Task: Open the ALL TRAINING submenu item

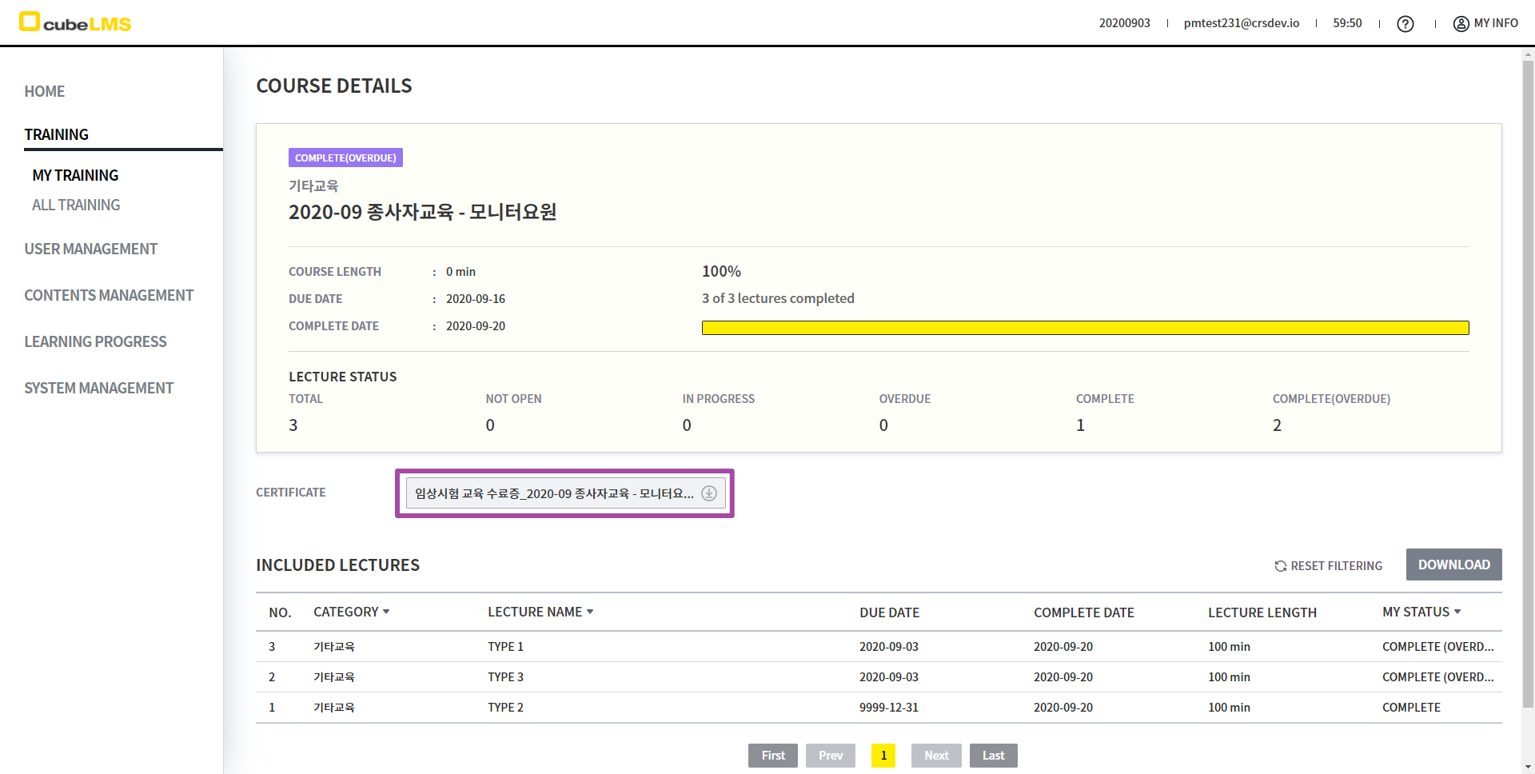Action: [x=76, y=205]
